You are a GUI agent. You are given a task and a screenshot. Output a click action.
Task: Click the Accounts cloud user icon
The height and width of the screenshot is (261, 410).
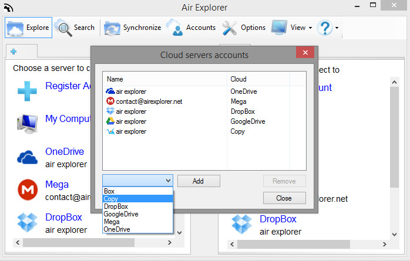pos(174,27)
